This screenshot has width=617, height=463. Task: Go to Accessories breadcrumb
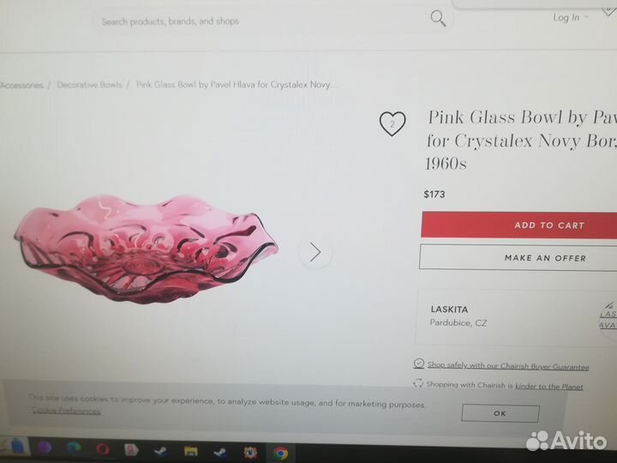(x=21, y=85)
